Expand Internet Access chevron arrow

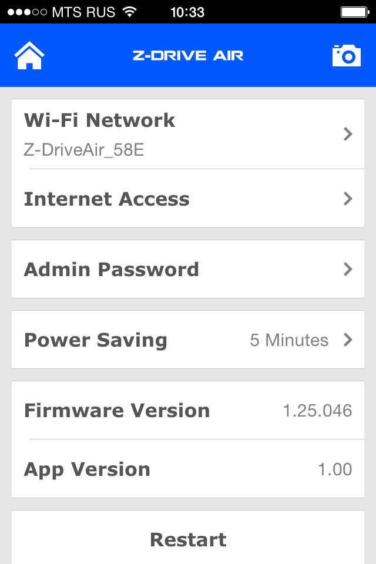[348, 199]
